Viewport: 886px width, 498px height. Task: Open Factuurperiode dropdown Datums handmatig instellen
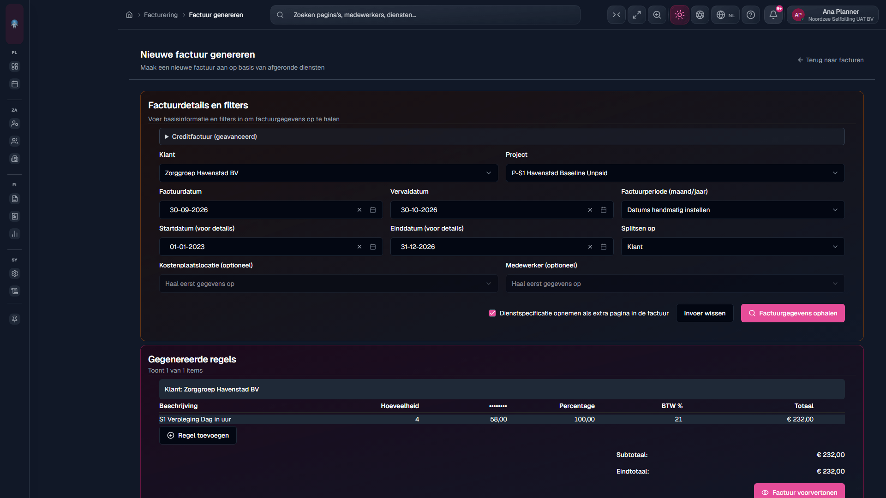click(733, 210)
